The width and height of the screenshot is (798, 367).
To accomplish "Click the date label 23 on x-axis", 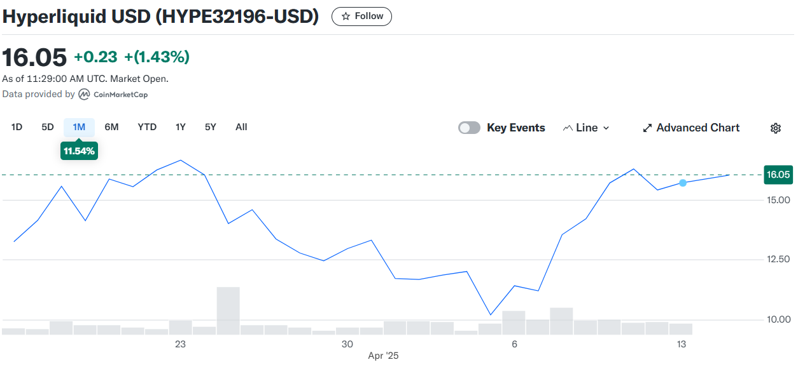I will coord(180,344).
